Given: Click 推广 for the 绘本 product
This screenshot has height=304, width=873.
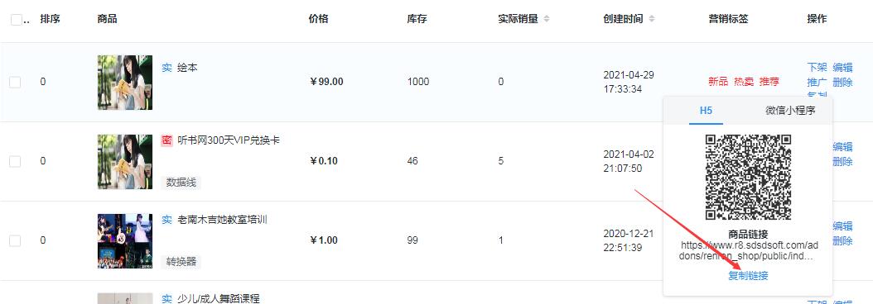Looking at the screenshot, I should coord(817,83).
